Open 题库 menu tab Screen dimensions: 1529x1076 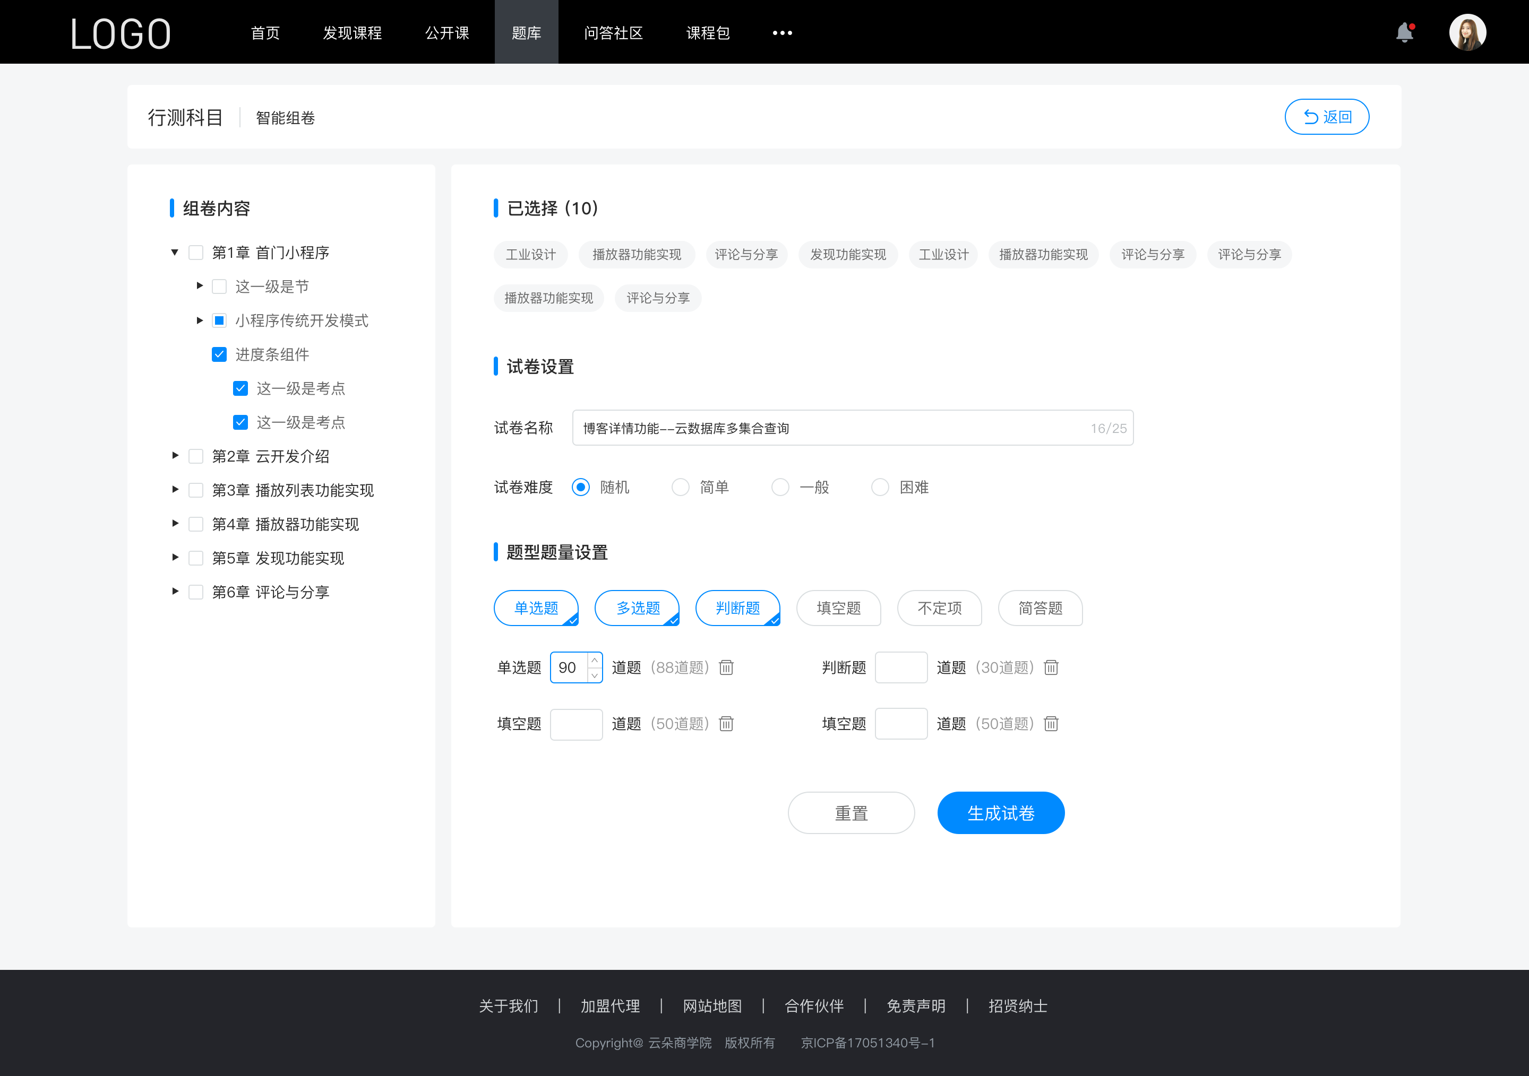coord(525,31)
